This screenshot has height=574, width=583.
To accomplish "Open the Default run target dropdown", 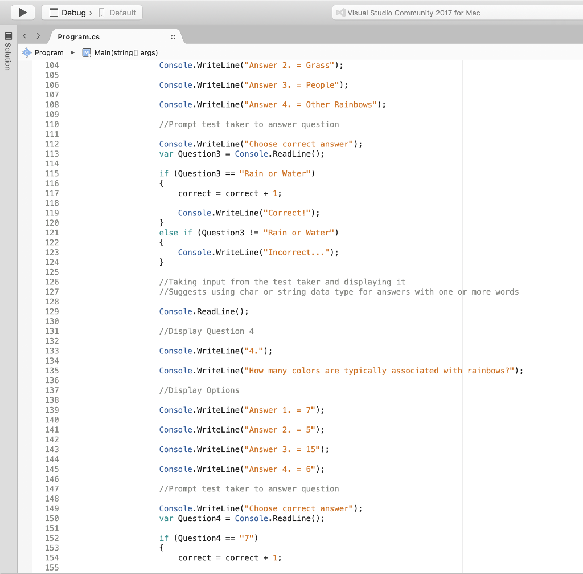I will click(x=122, y=12).
